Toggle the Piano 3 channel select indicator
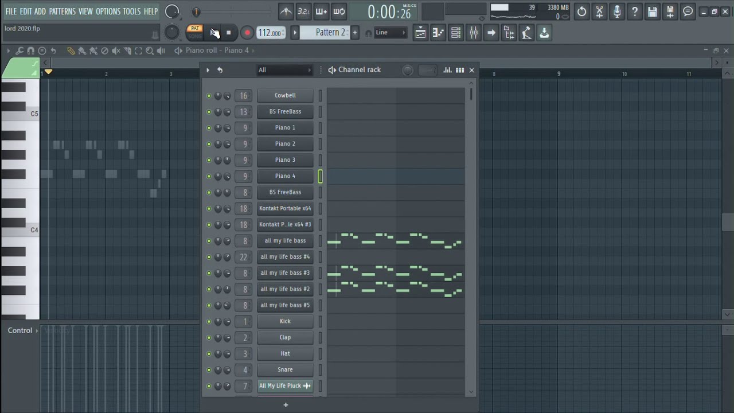 tap(321, 160)
